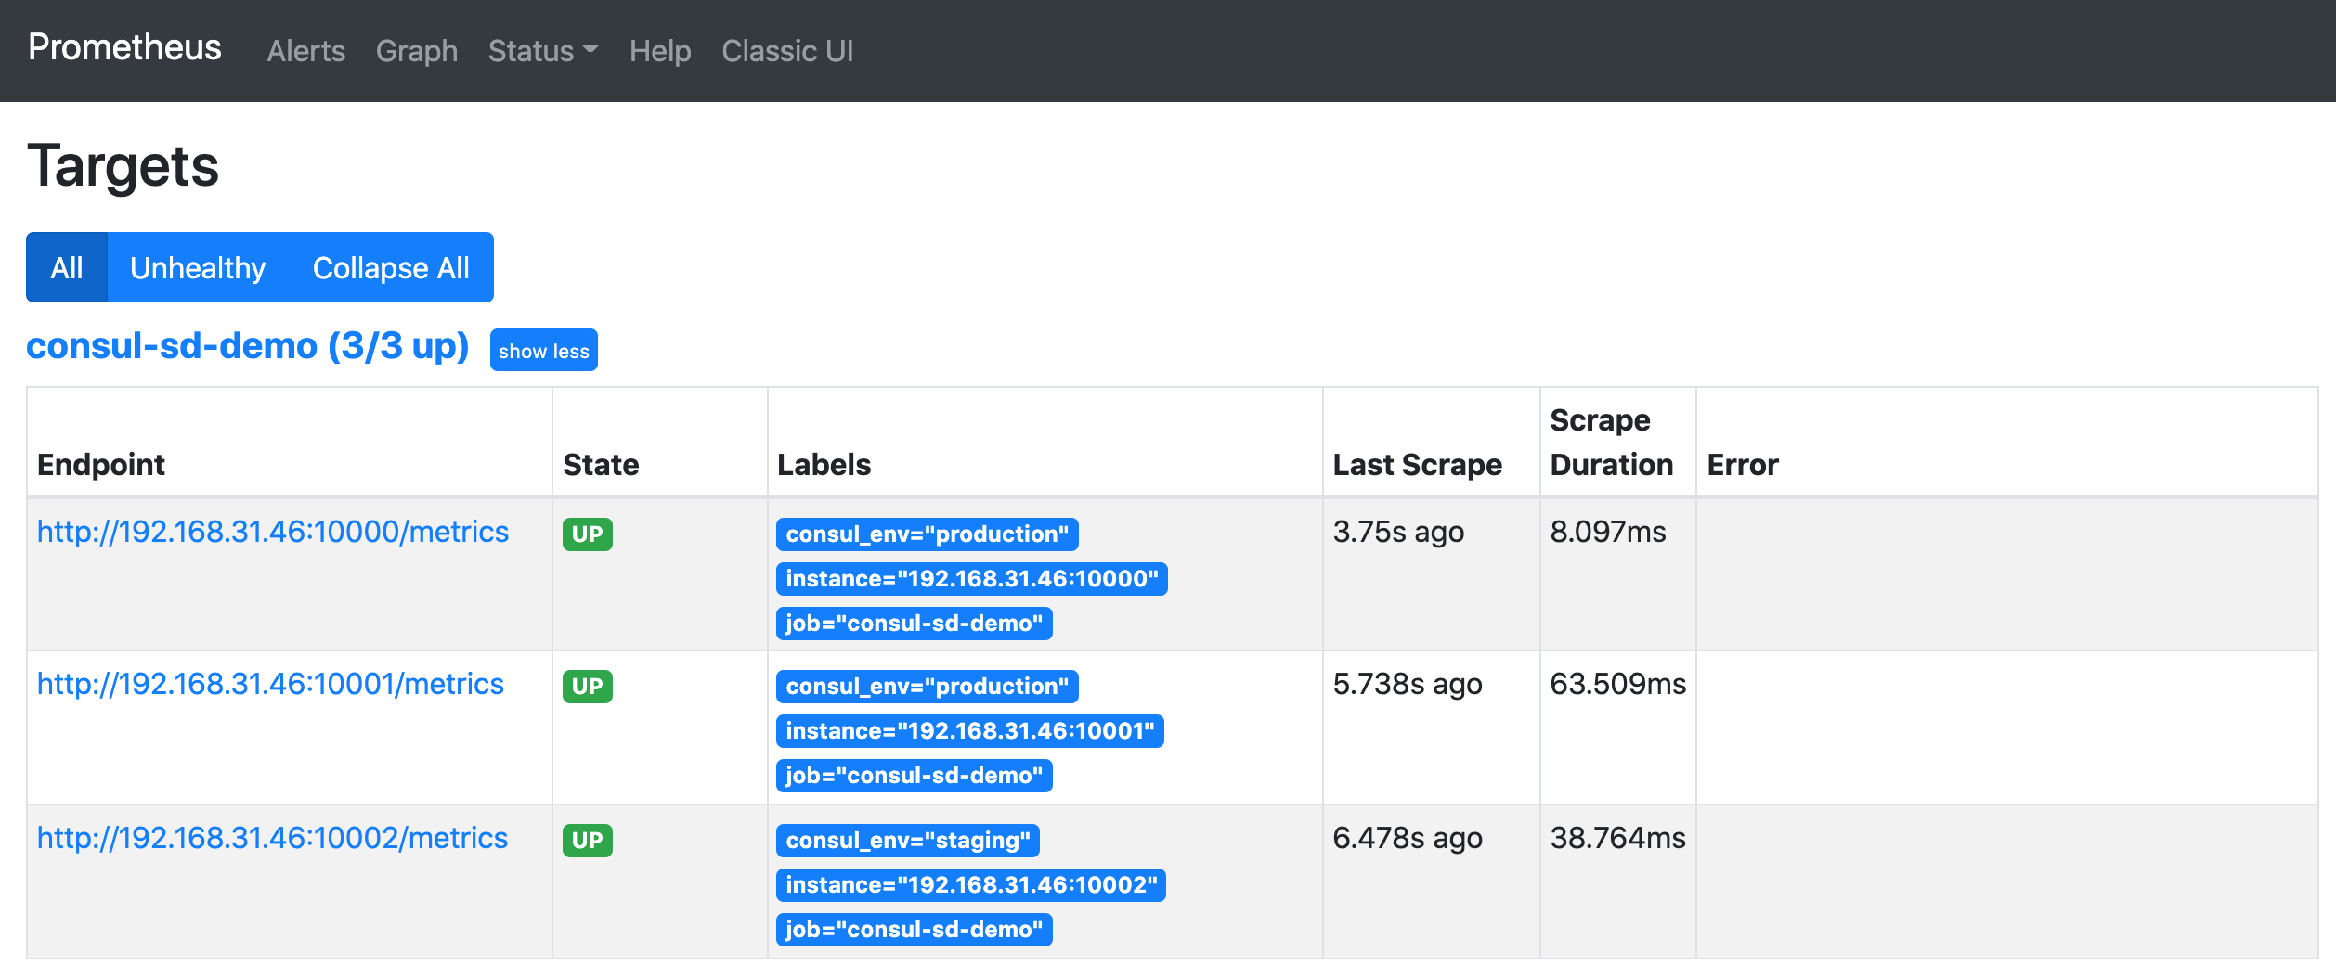The width and height of the screenshot is (2336, 978).
Task: Click consul_env="staging" label
Action: point(908,841)
